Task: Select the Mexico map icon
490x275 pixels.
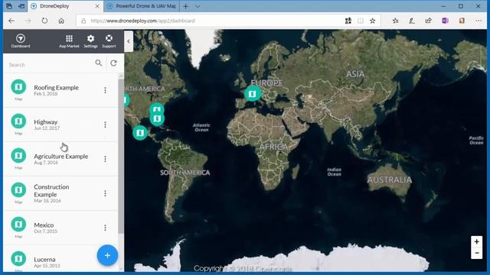Action: click(x=18, y=224)
